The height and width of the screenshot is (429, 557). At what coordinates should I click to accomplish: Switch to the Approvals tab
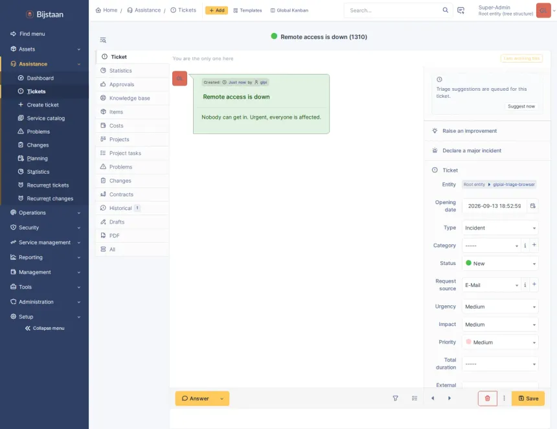[x=132, y=85]
